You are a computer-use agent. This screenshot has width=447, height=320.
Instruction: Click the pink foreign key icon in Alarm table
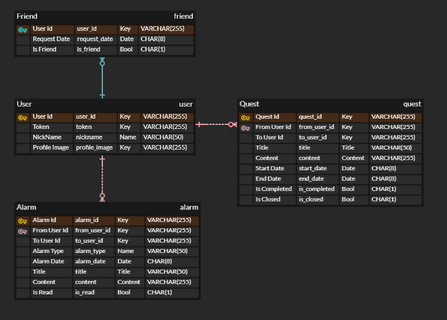(22, 231)
